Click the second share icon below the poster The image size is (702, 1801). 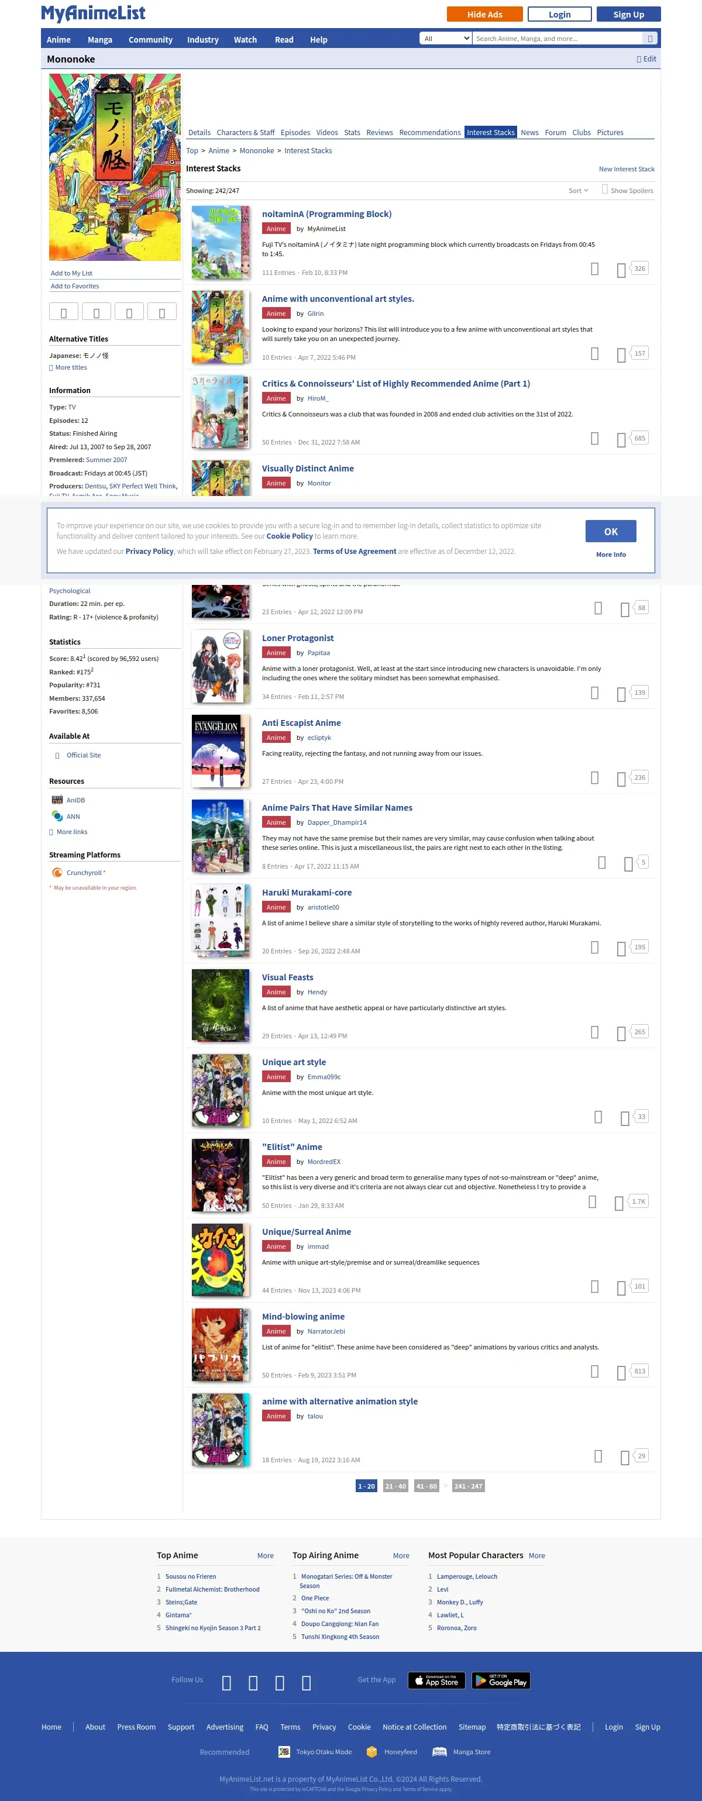(97, 312)
